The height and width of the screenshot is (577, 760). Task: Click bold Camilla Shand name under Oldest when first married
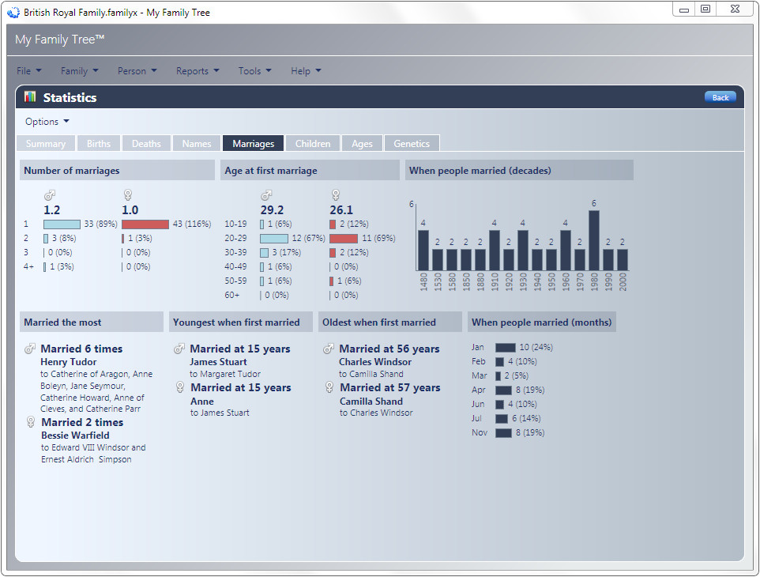click(371, 401)
